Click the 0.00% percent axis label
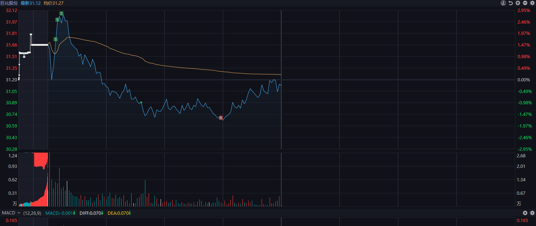The height and width of the screenshot is (226, 536). point(524,80)
